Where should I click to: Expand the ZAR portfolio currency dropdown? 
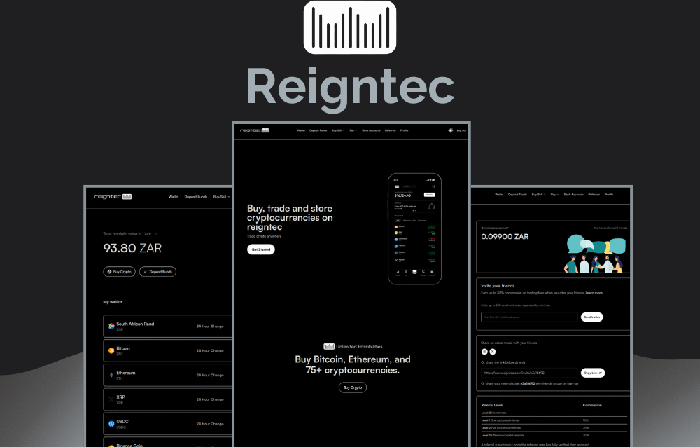151,233
